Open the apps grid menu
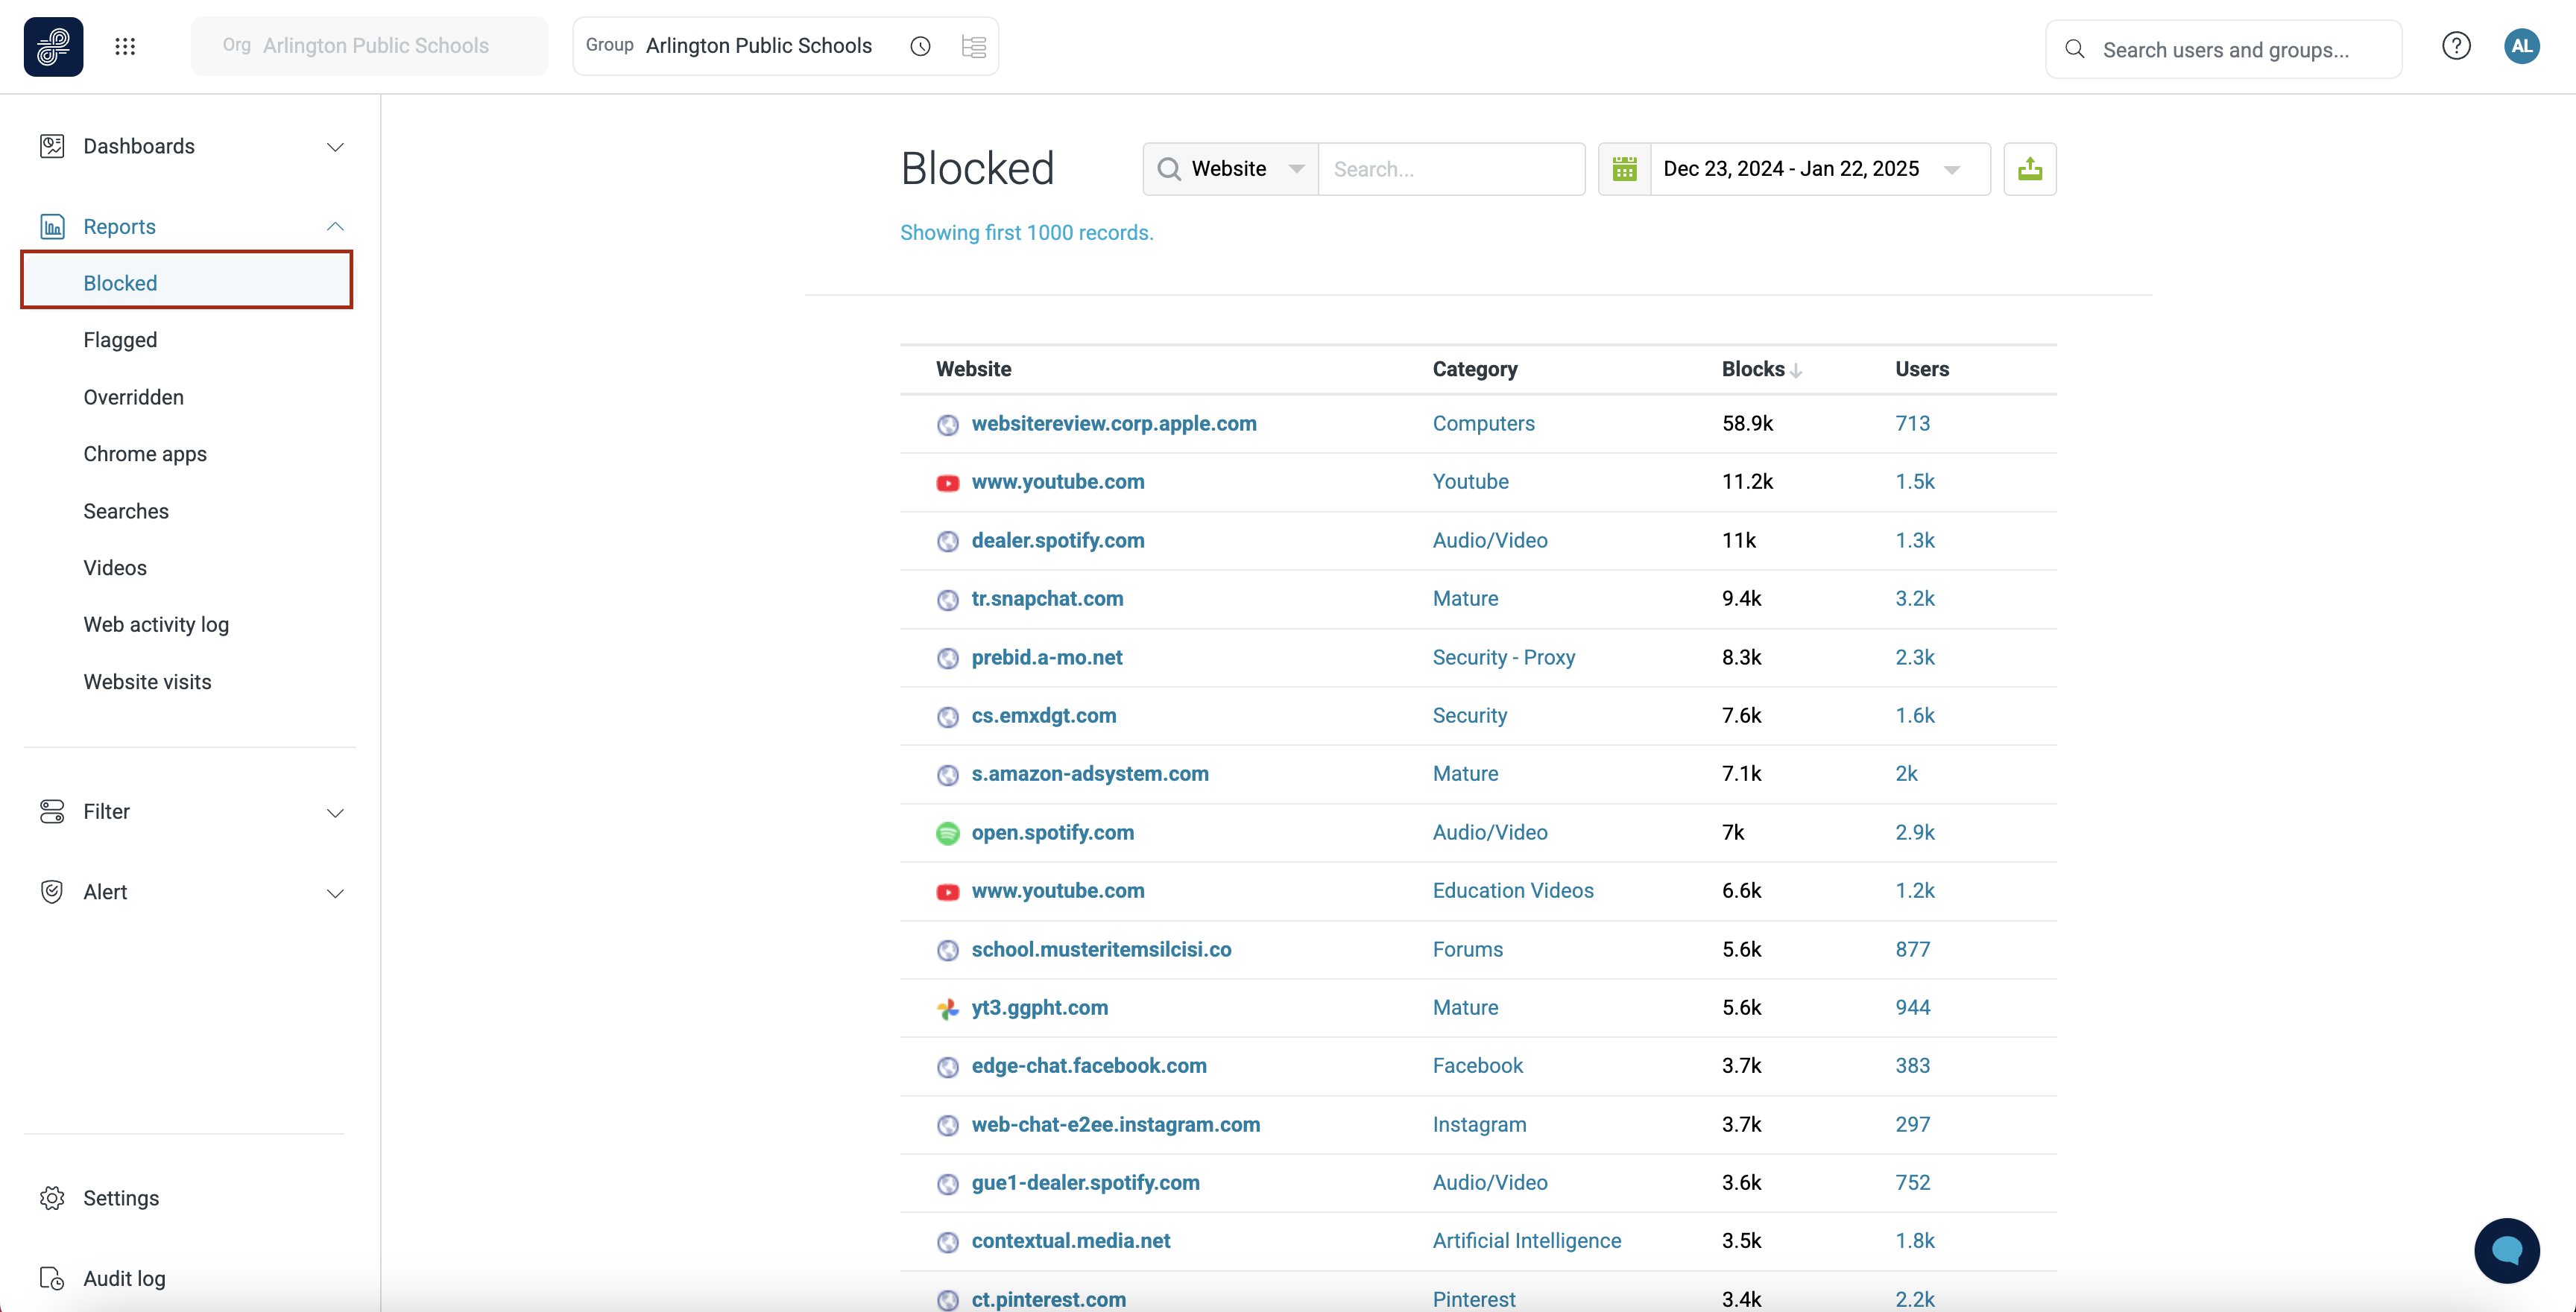2576x1312 pixels. coord(125,46)
